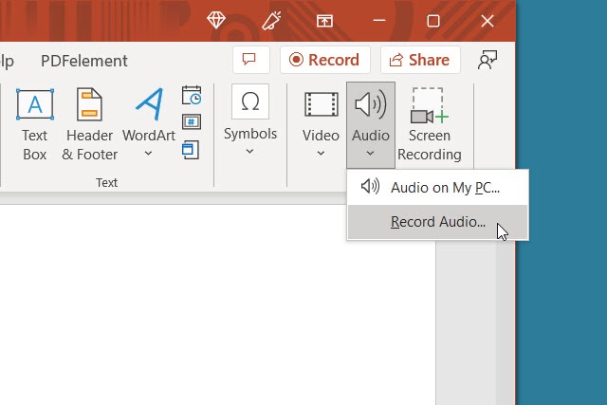Switch to the PDFelement tab
This screenshot has width=607, height=405.
(x=84, y=61)
